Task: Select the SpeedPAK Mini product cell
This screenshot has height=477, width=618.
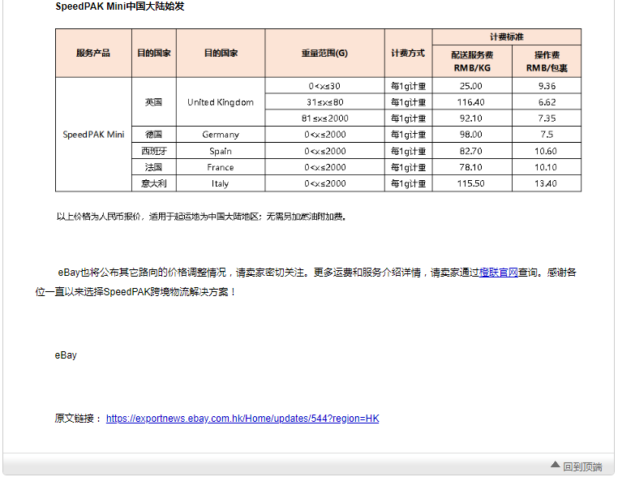Action: click(93, 135)
